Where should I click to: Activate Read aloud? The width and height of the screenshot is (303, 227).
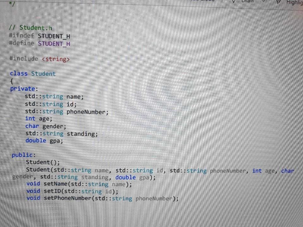coord(202,1)
